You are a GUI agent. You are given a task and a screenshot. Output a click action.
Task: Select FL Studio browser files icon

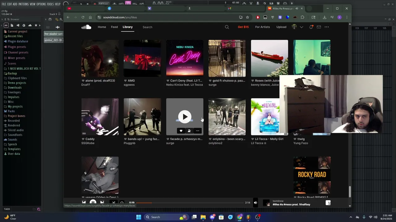[x=12, y=25]
